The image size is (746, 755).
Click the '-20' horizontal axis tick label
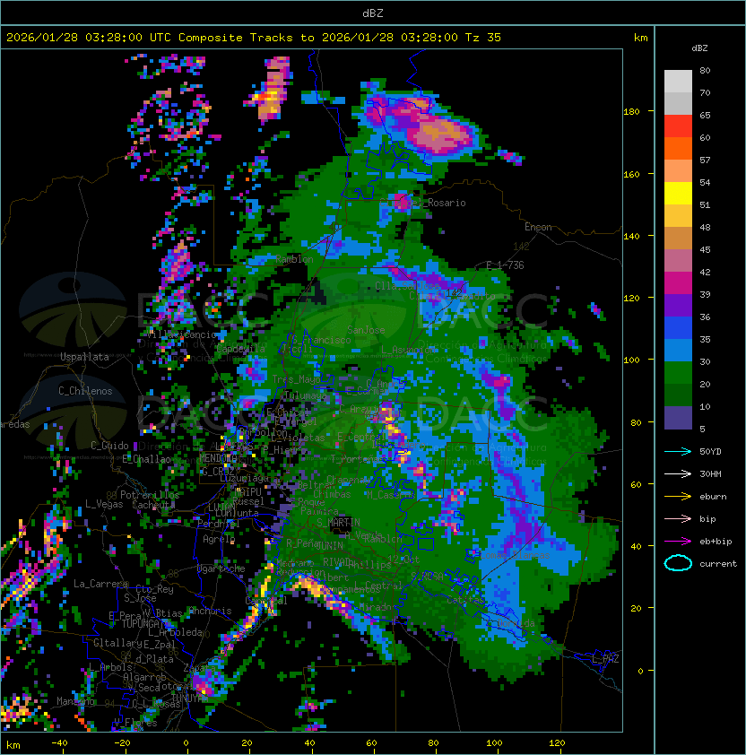pyautogui.click(x=122, y=743)
